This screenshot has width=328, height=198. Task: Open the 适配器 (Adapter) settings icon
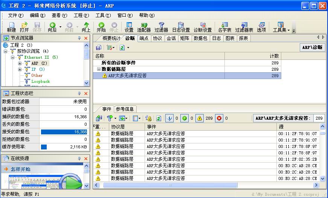coord(144,27)
